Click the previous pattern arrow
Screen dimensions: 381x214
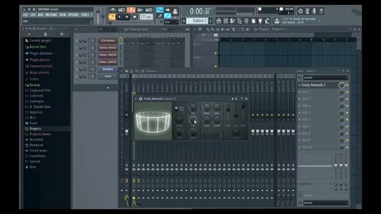(184, 21)
